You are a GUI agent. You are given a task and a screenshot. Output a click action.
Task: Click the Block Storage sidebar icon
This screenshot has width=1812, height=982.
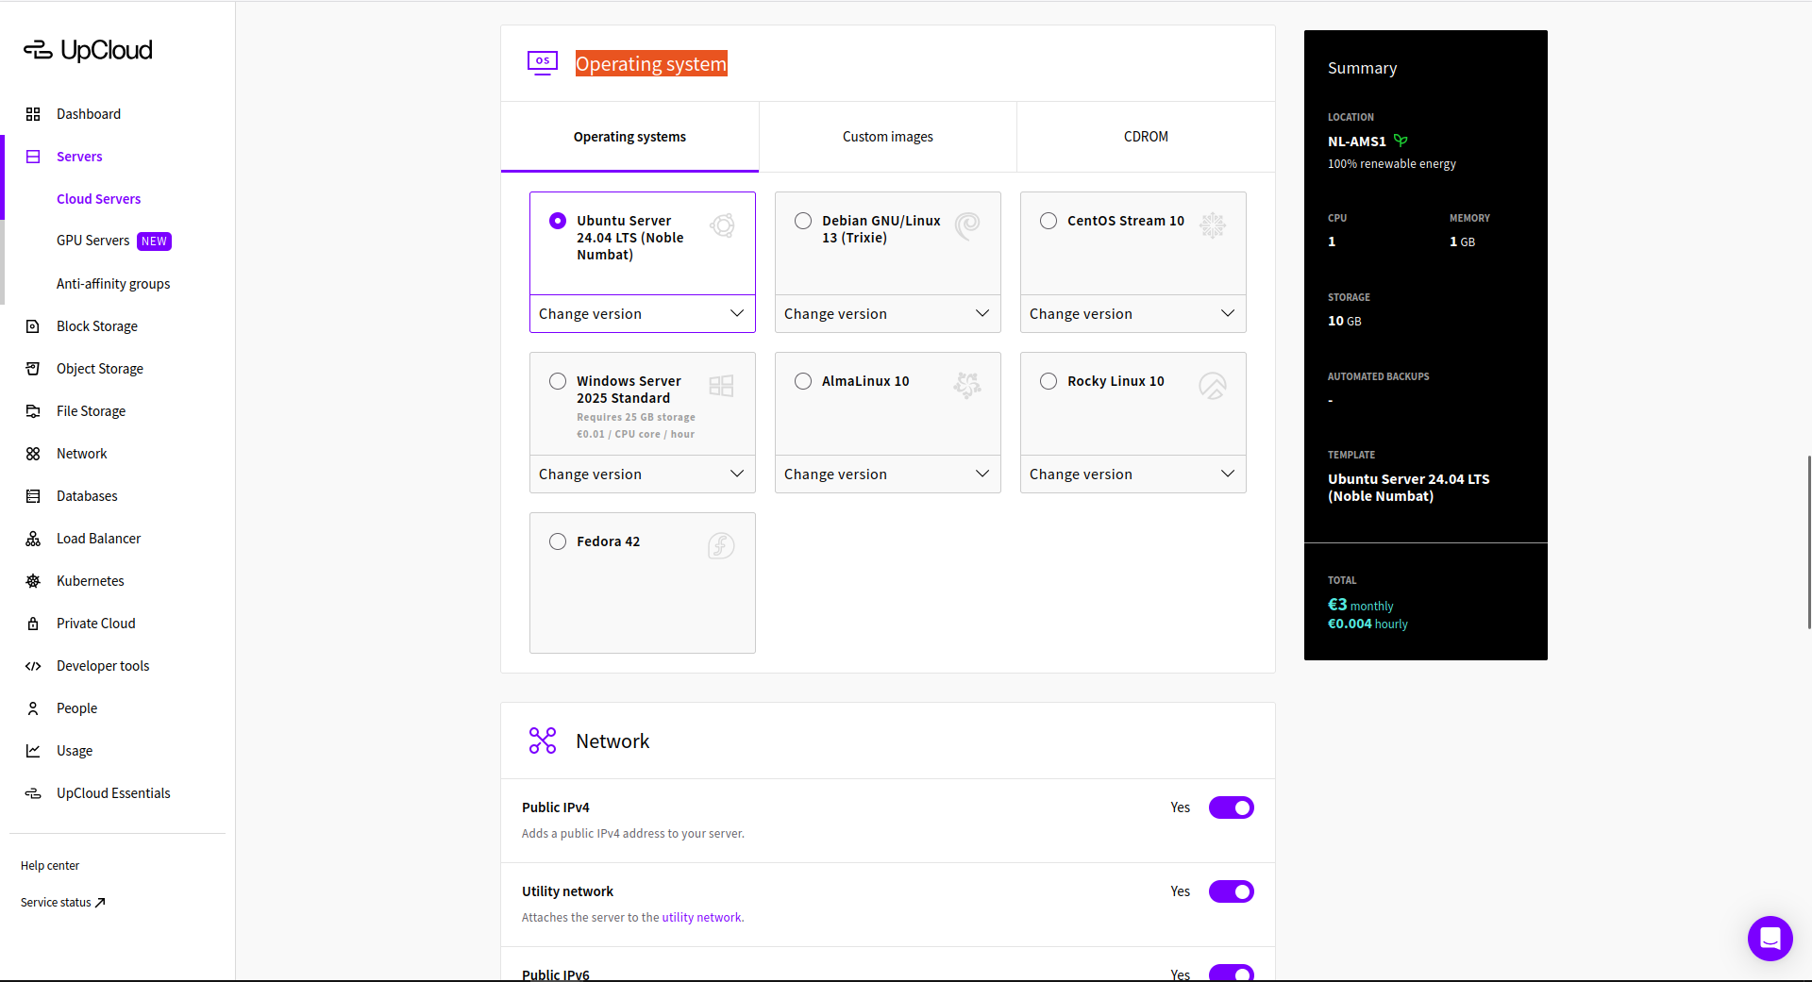pos(33,326)
